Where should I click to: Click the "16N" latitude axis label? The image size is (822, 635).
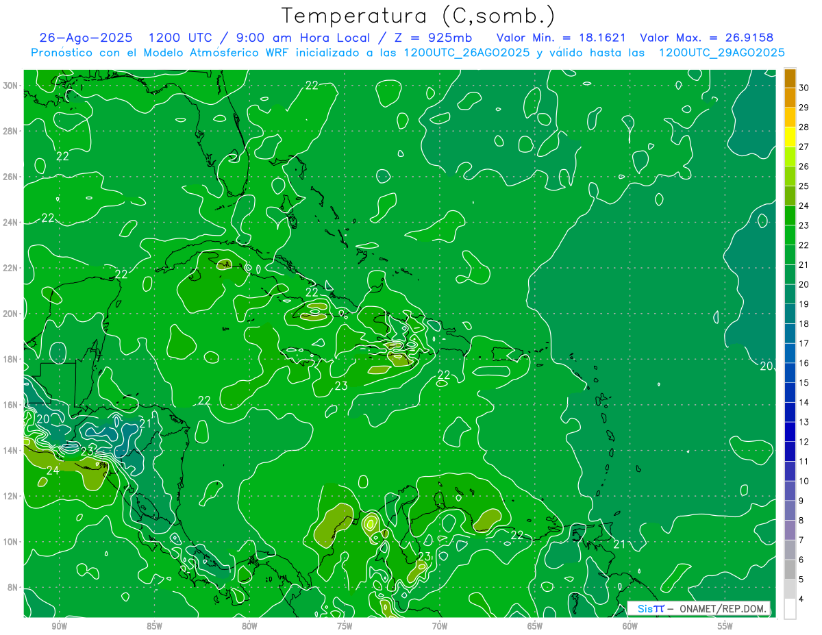10,405
